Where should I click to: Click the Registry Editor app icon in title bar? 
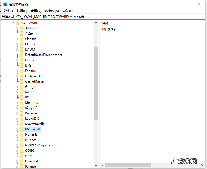(x=5, y=4)
